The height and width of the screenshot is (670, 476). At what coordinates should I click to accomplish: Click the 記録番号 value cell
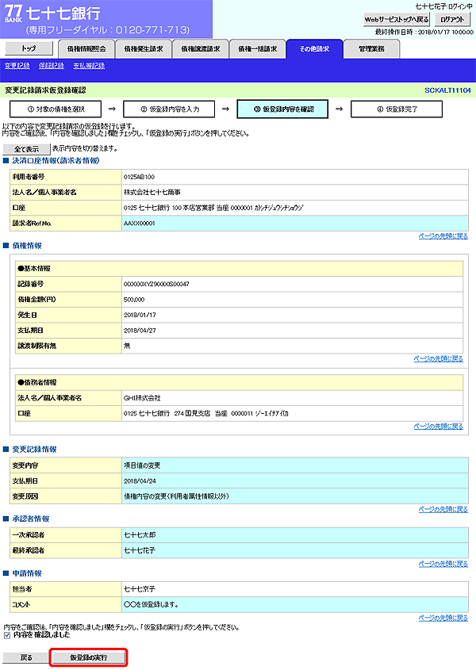pos(292,284)
